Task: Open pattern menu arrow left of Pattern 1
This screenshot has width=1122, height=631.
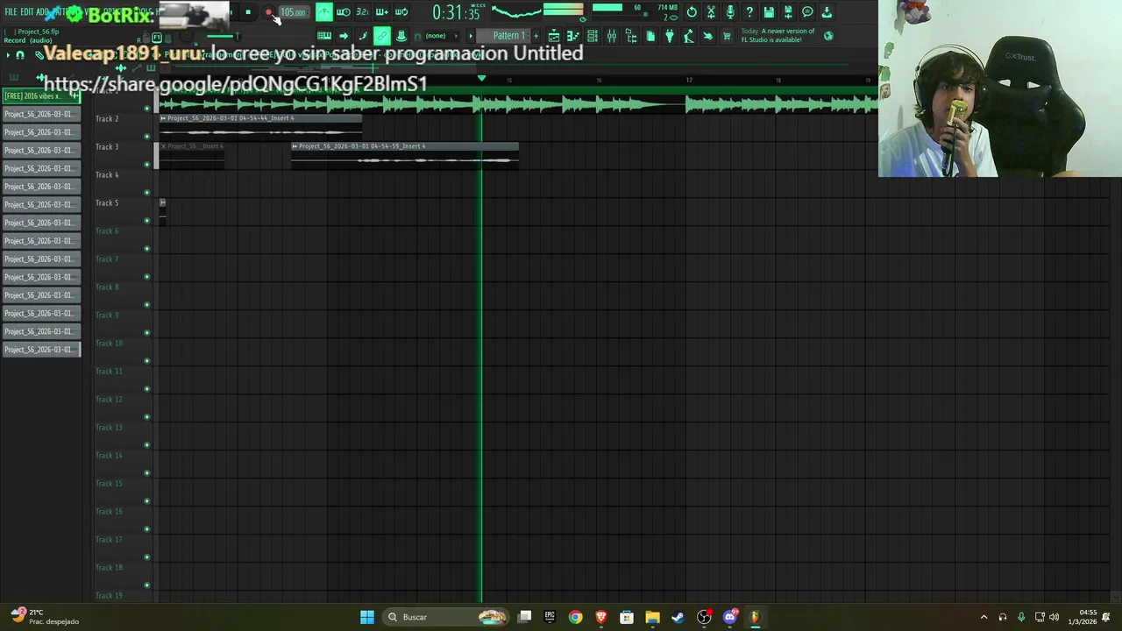Action: click(472, 36)
